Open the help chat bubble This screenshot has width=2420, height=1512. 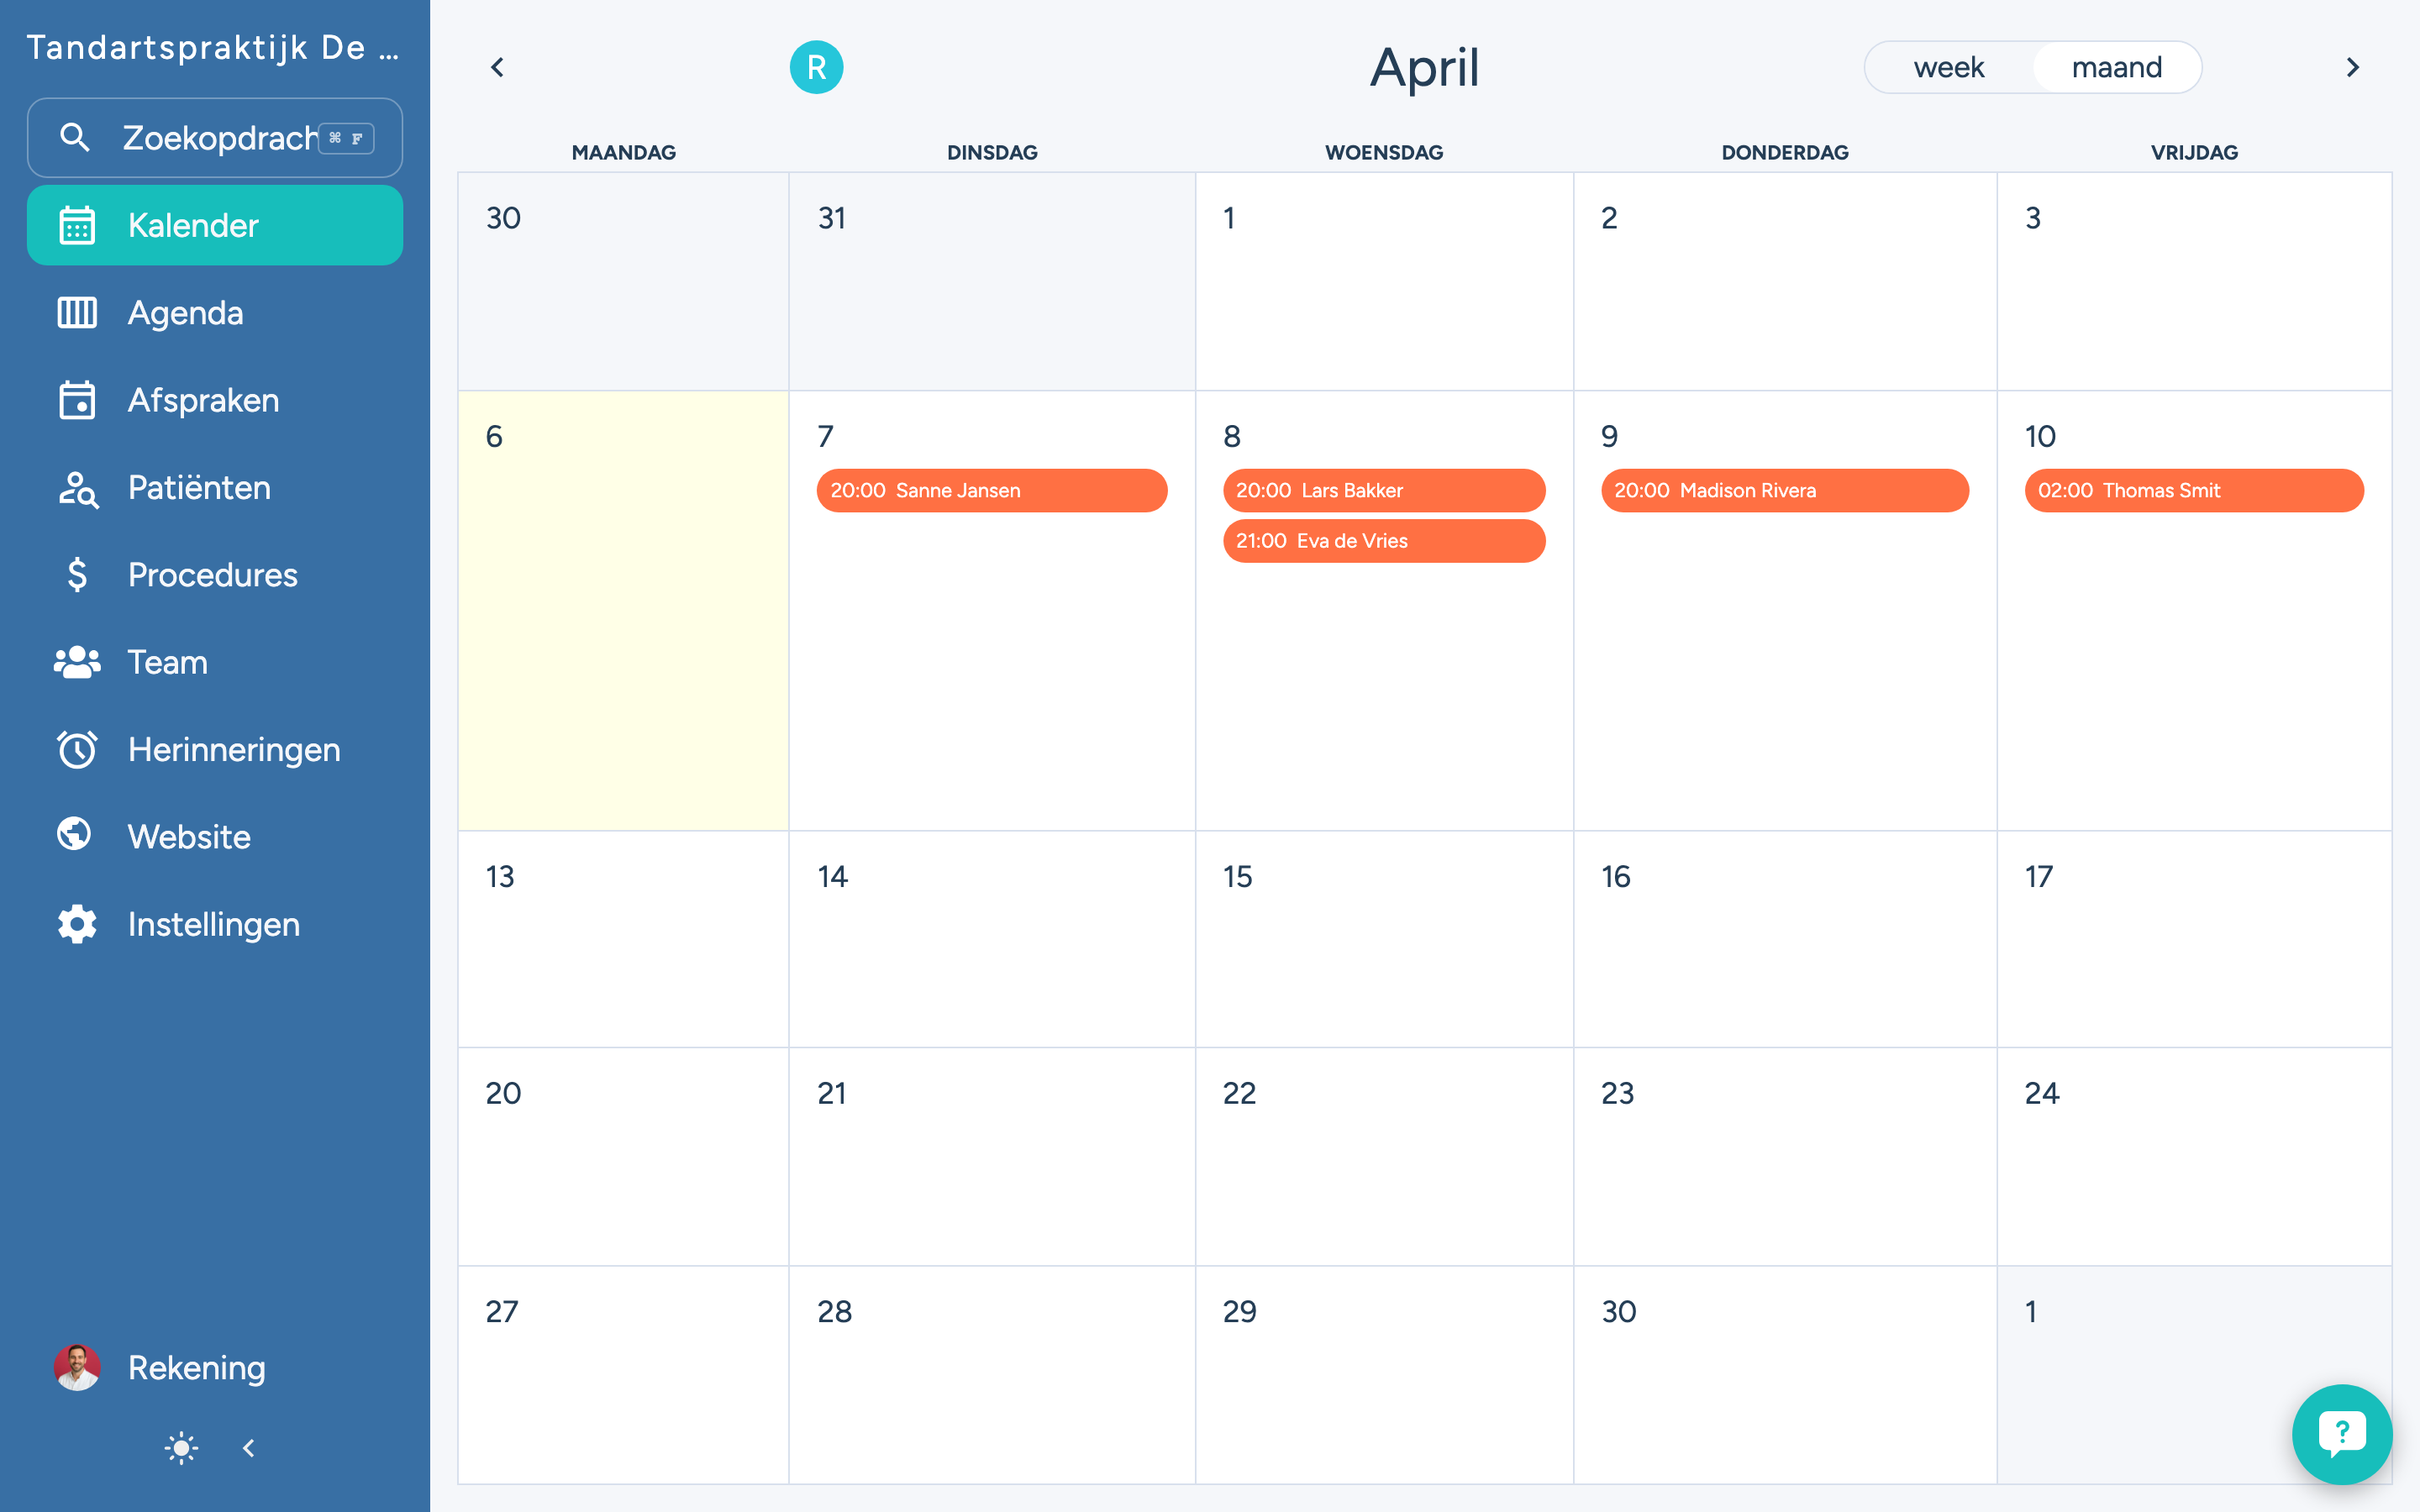[x=2341, y=1433]
